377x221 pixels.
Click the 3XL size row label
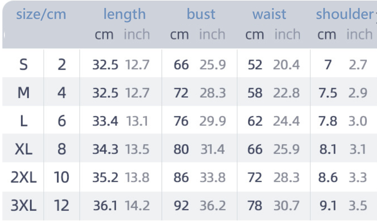24,206
